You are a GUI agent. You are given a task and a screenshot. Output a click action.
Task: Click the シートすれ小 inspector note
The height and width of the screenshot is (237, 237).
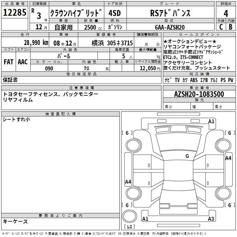tap(16, 119)
